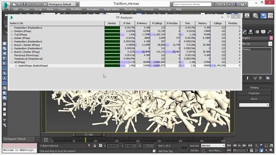Go to the start frame
Screen dimensions: 276x155
[229, 146]
